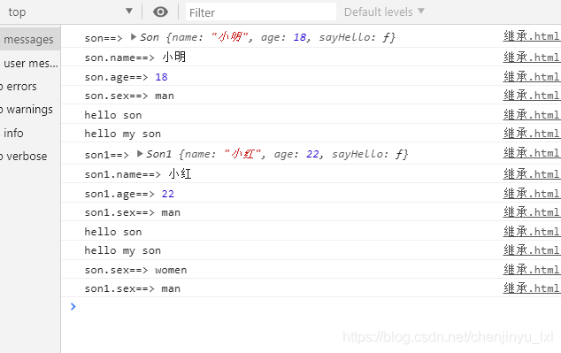Screen dimensions: 561x353
Task: Open source link for son.sex==> women row
Action: coord(532,269)
